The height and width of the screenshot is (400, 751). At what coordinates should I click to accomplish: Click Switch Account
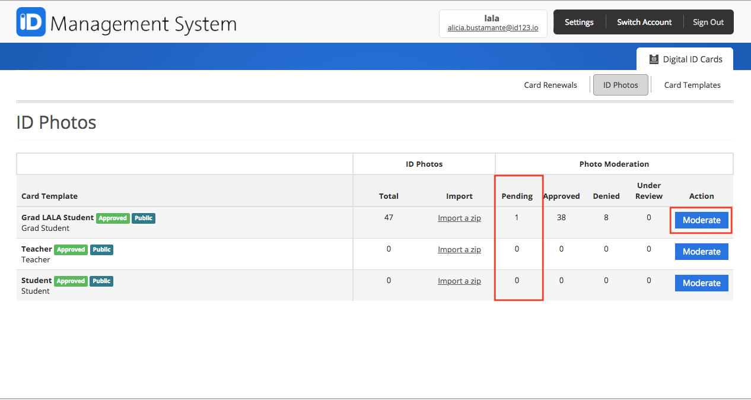[644, 22]
